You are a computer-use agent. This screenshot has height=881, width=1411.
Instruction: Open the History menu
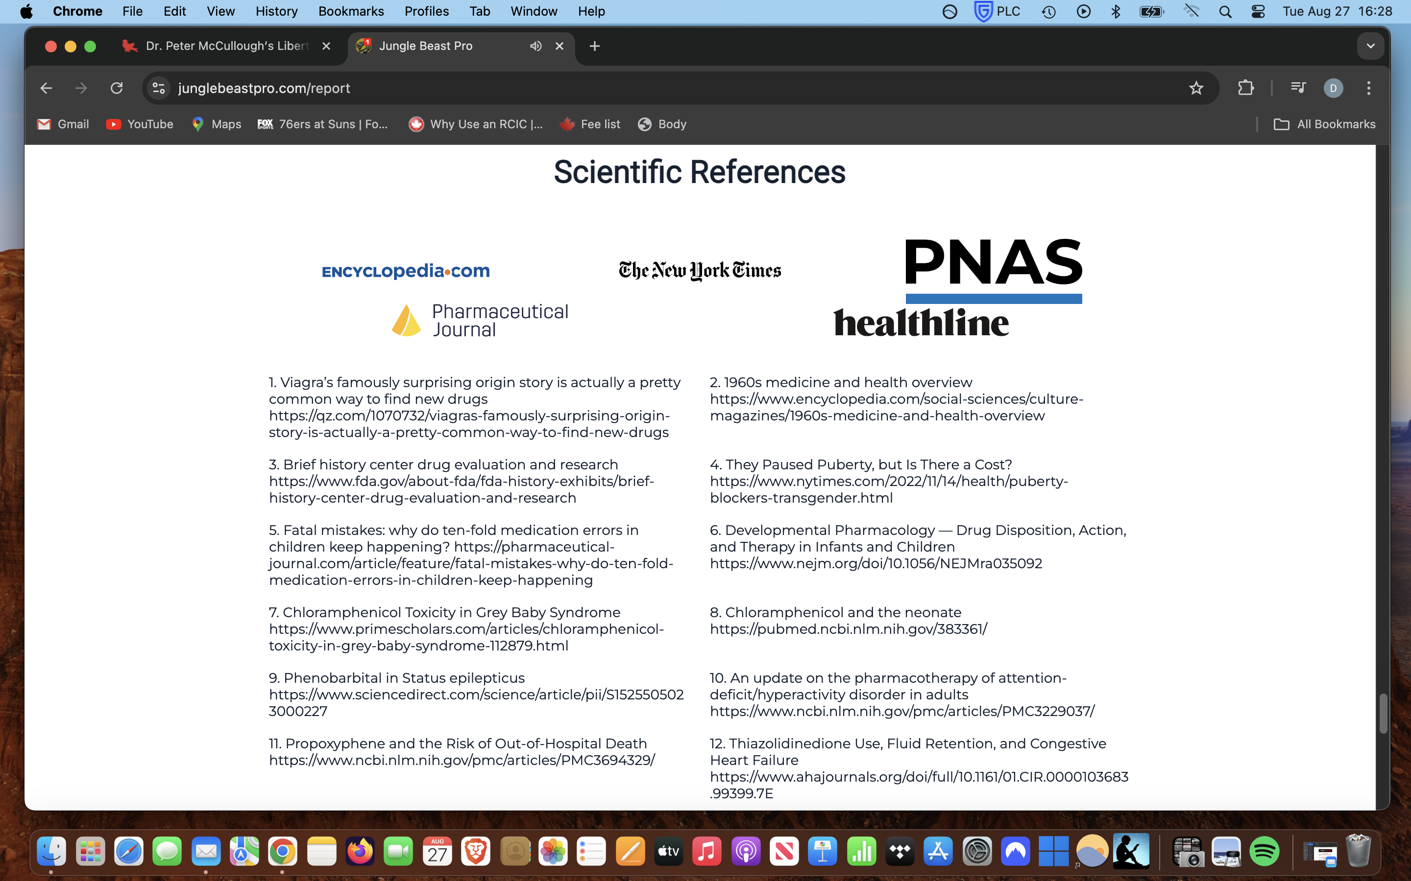[x=276, y=12]
